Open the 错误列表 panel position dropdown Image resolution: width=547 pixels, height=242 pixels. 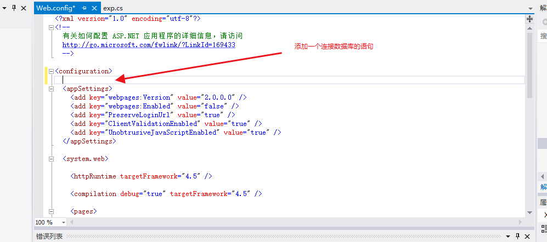pyautogui.click(x=508, y=237)
